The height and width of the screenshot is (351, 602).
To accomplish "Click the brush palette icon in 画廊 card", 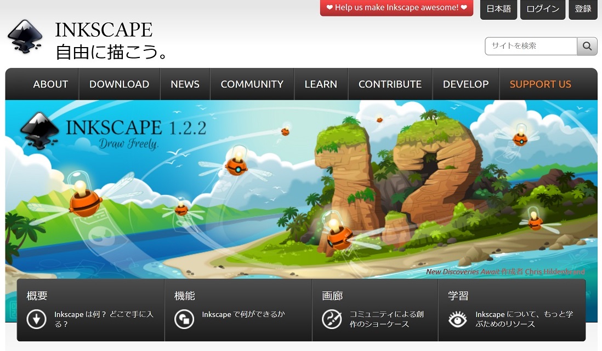I will (x=332, y=319).
